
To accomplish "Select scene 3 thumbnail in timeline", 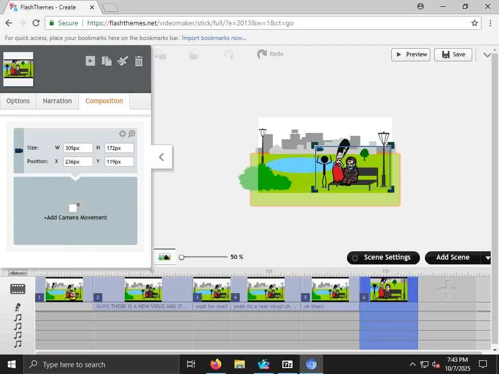I will 212,289.
